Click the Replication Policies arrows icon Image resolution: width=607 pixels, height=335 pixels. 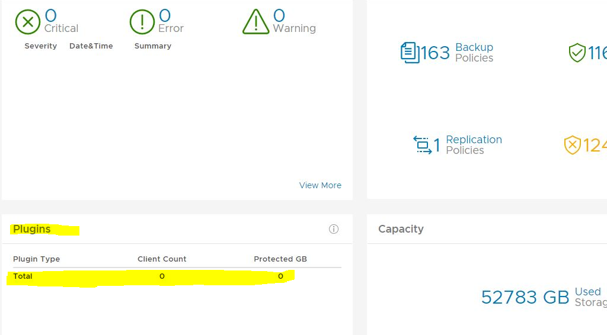[423, 145]
